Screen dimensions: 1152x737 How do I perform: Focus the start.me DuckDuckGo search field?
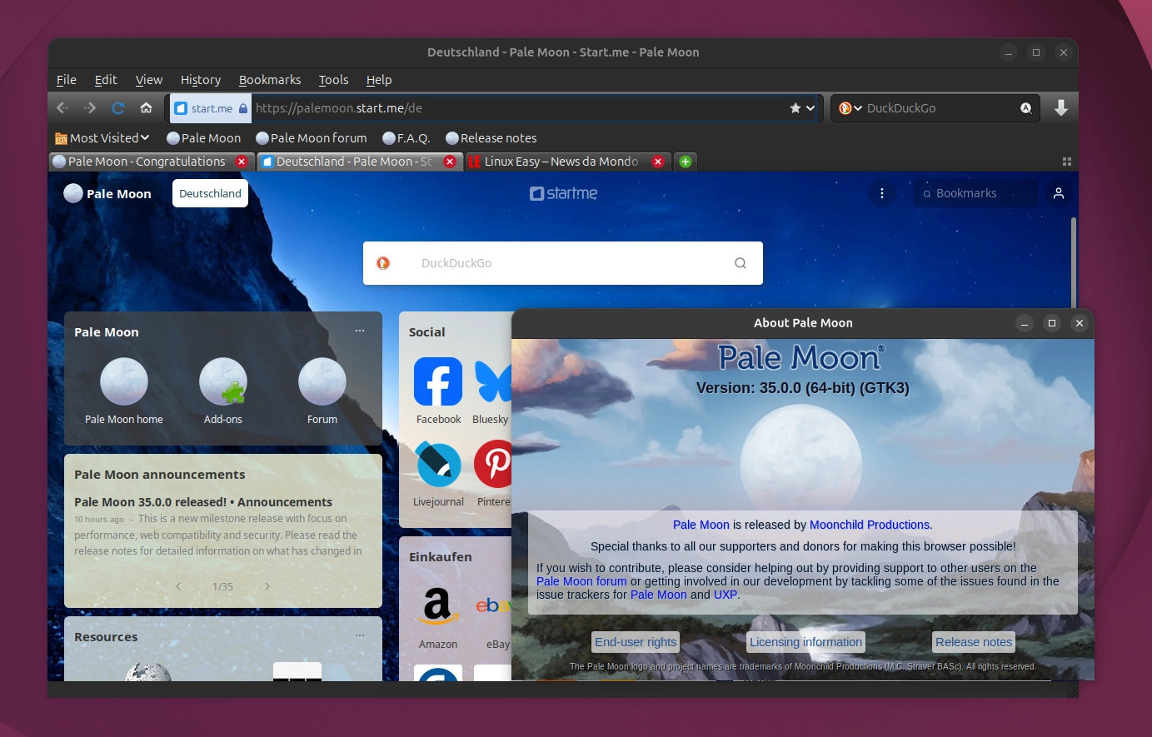point(563,263)
